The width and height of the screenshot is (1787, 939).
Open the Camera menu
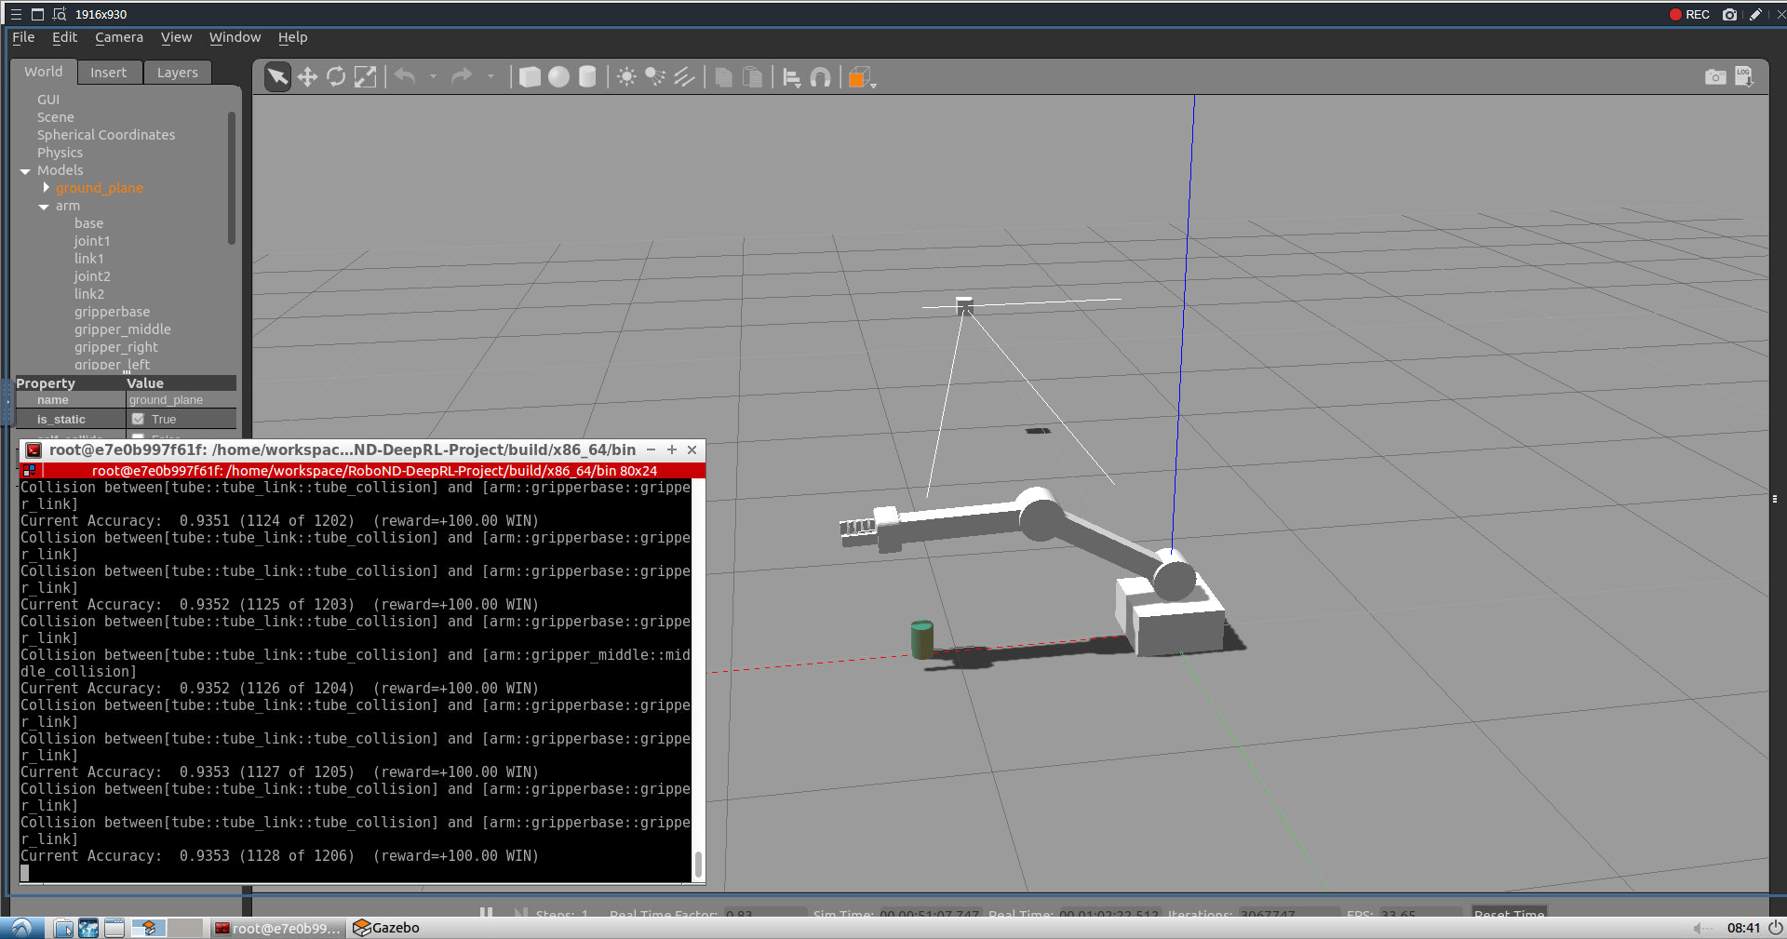pyautogui.click(x=119, y=37)
